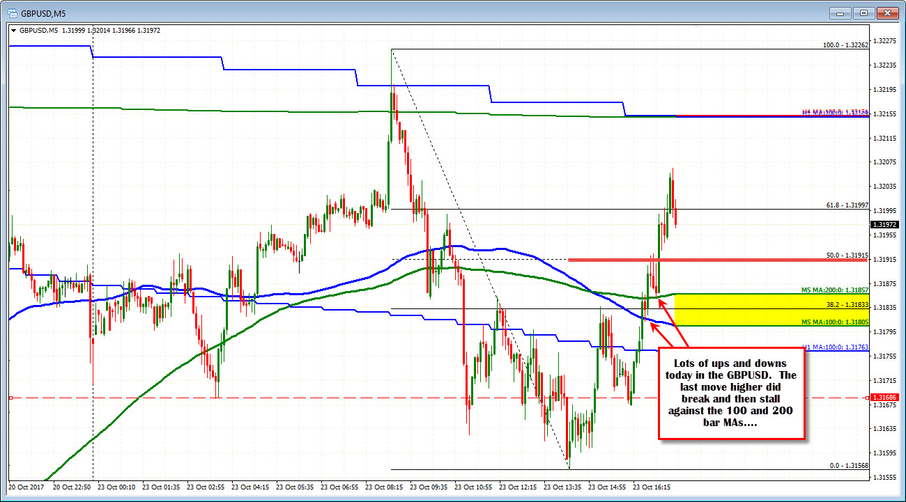Click the Fibonacci label 100.0 - 1.32262
Screen dimensions: 906x502
pyautogui.click(x=845, y=44)
